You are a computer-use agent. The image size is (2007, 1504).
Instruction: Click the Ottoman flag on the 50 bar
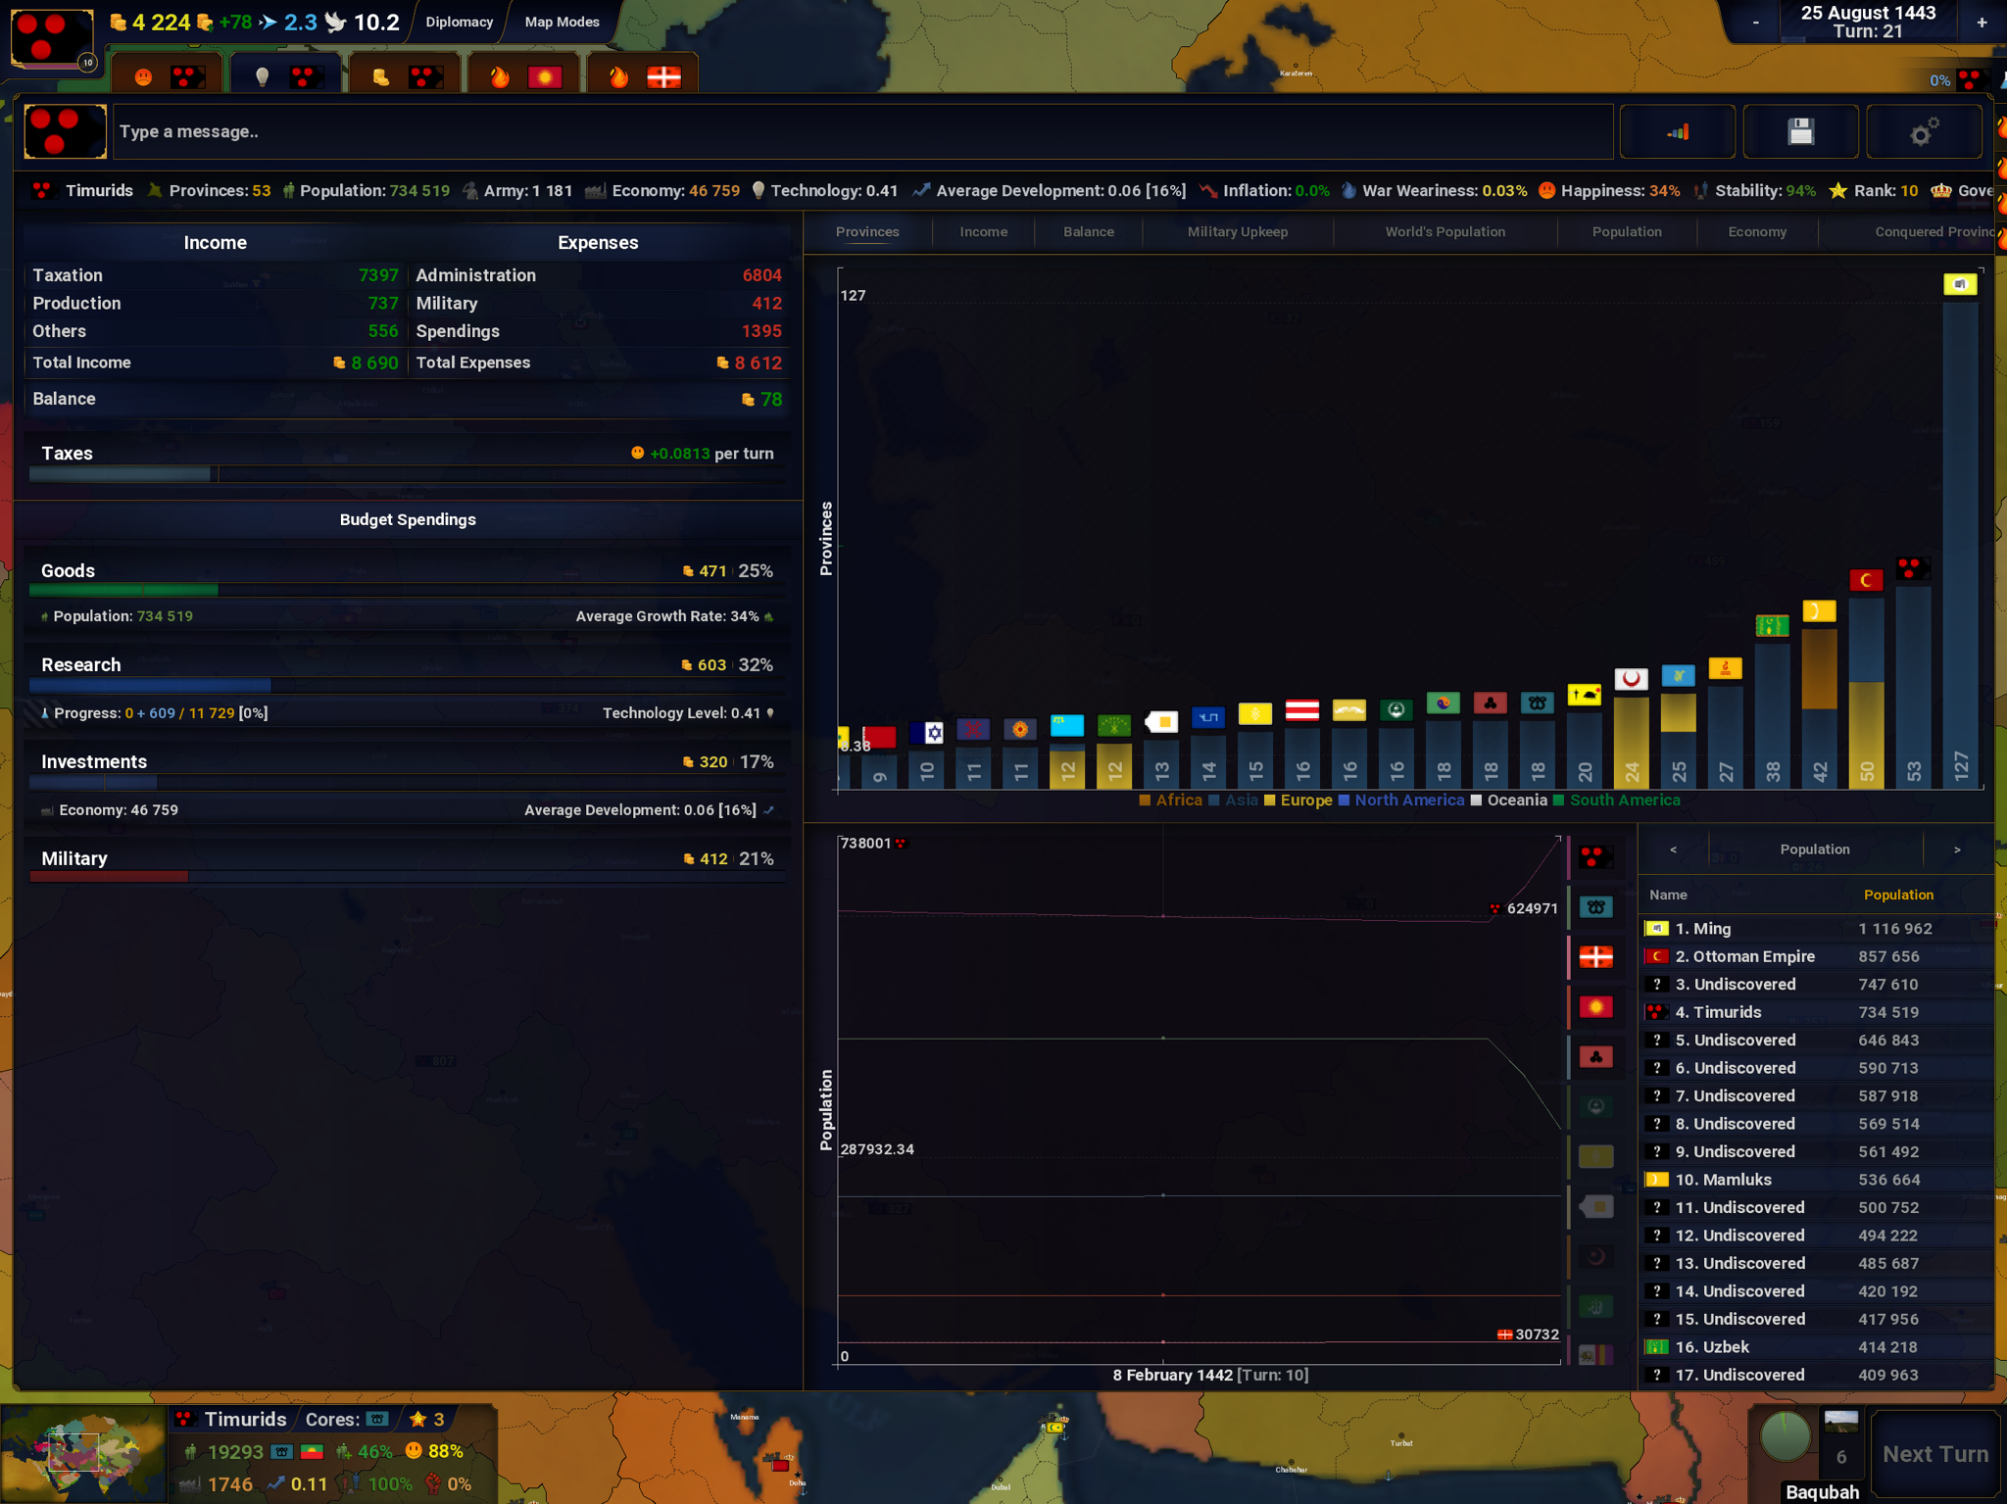click(1866, 580)
